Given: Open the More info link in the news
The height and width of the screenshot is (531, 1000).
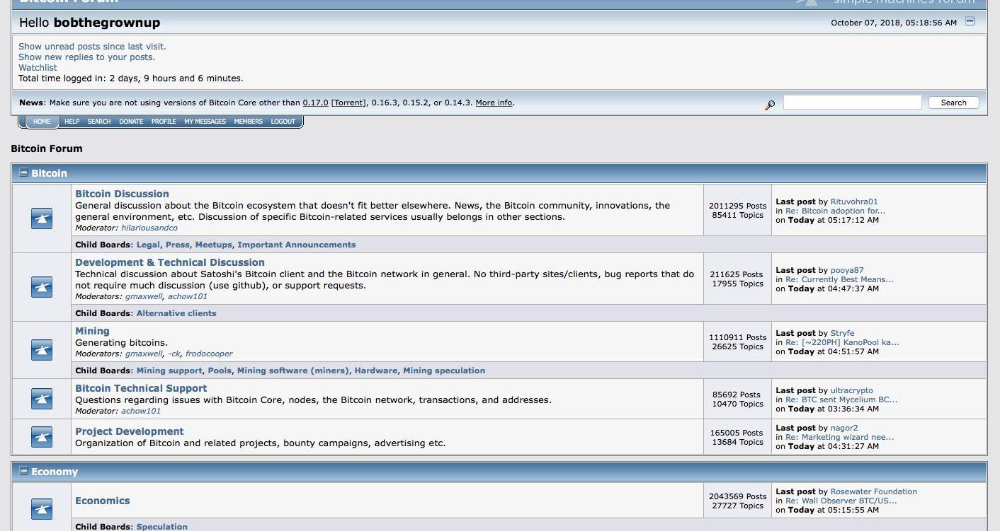Looking at the screenshot, I should coord(494,103).
